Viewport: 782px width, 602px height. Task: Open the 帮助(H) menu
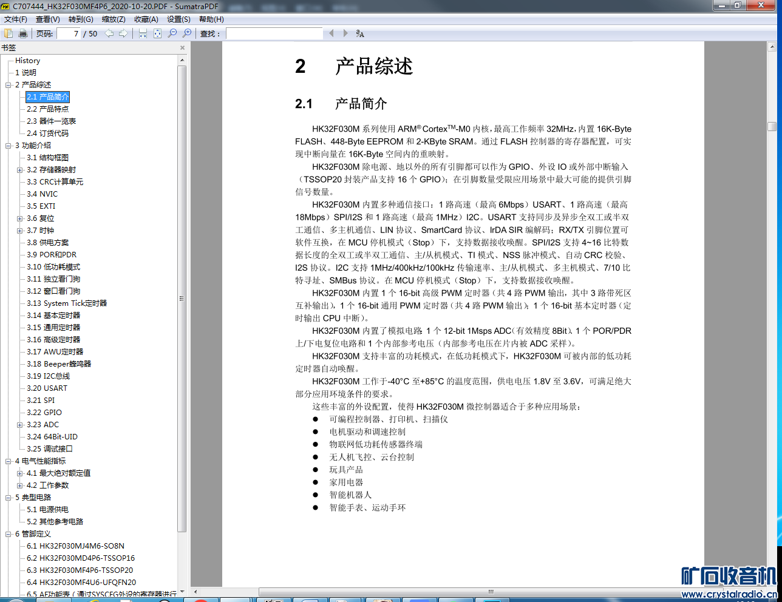pos(211,19)
